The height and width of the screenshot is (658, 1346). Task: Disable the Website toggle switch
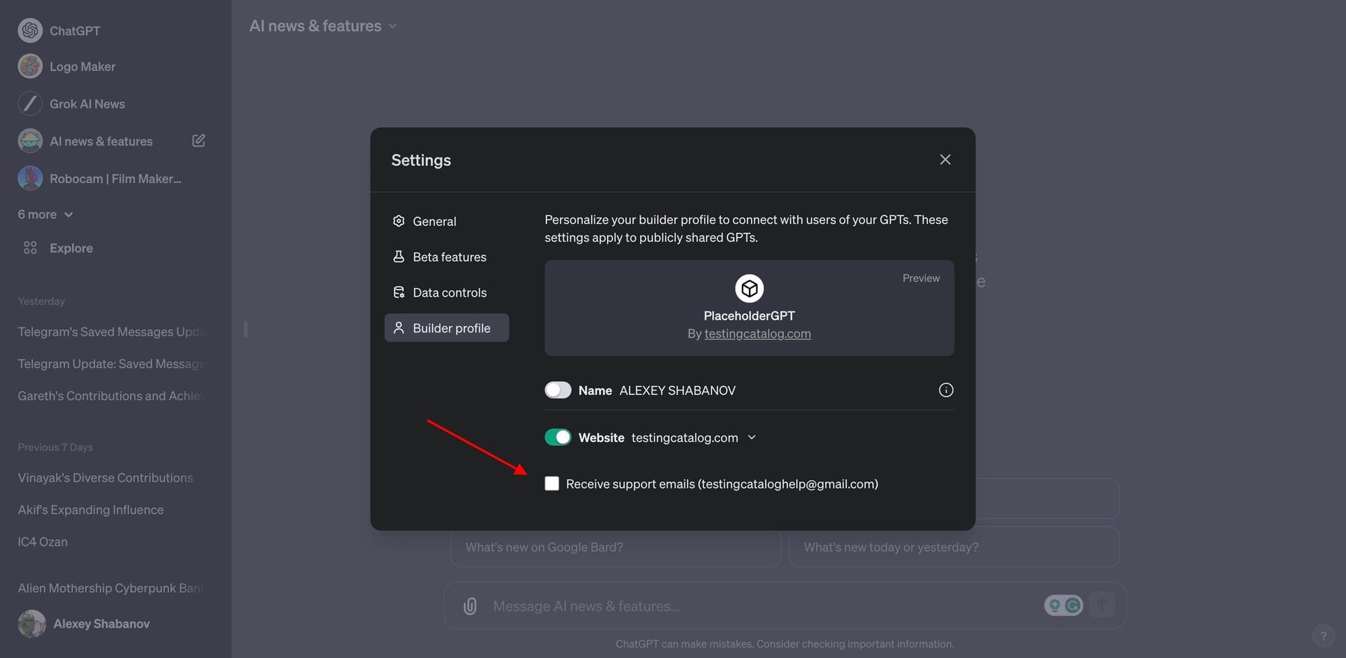tap(558, 437)
